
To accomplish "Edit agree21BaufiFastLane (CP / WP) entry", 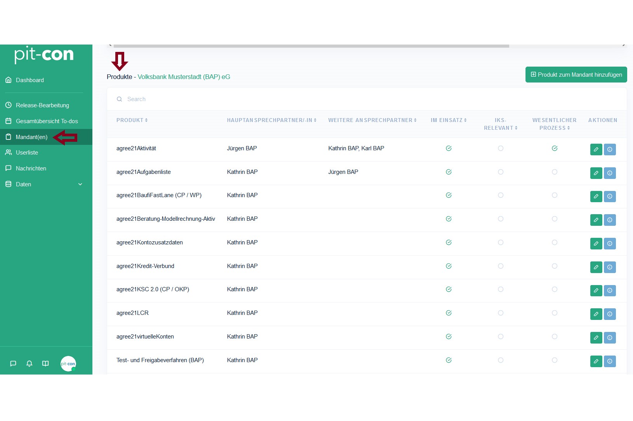I will (x=596, y=196).
